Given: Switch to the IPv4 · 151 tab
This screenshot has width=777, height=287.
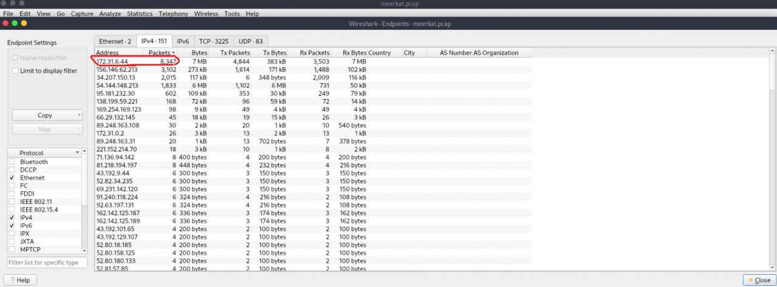Looking at the screenshot, I should pos(154,41).
